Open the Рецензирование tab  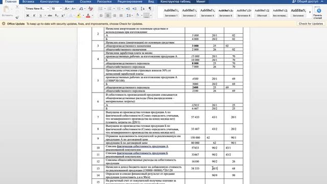130,2
